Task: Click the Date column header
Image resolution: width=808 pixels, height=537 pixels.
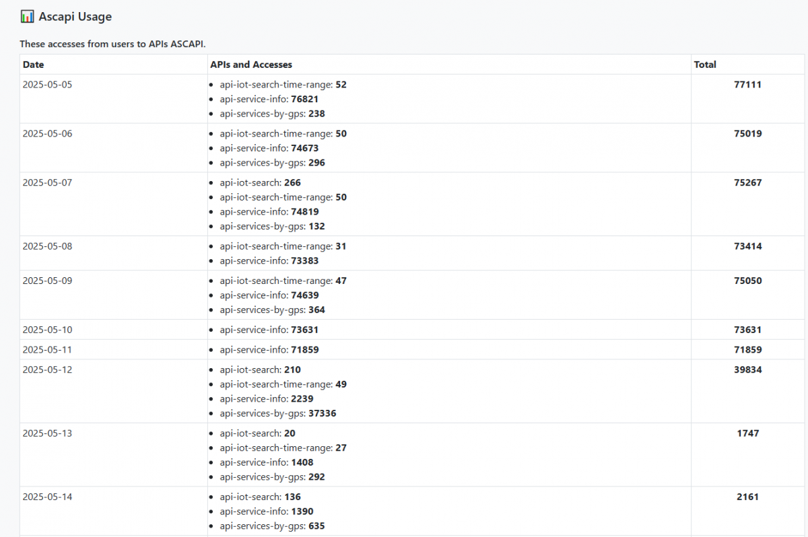Action: [x=33, y=65]
